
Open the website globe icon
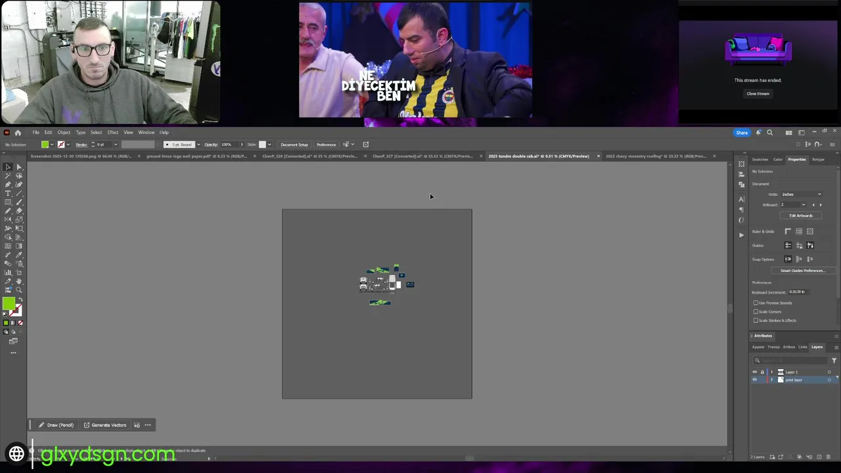coord(16,453)
